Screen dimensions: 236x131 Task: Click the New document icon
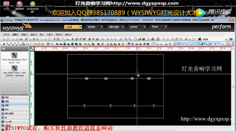click(x=136, y=39)
